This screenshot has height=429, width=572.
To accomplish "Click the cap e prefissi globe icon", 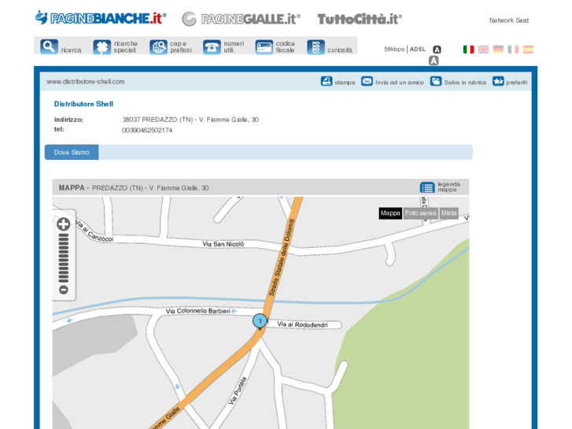I will tap(158, 47).
